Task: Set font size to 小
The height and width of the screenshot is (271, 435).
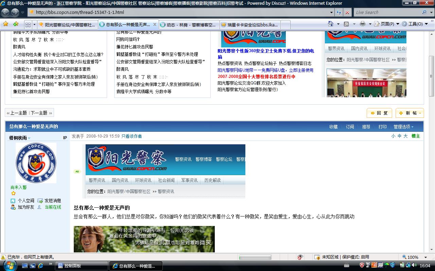Action: point(393,136)
